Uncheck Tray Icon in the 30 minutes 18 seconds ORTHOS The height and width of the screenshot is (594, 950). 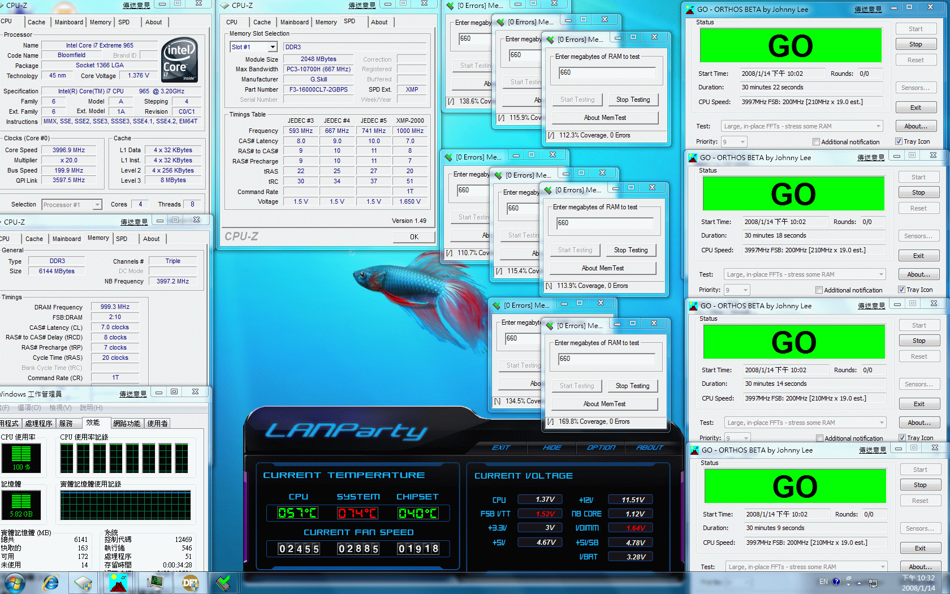point(902,290)
